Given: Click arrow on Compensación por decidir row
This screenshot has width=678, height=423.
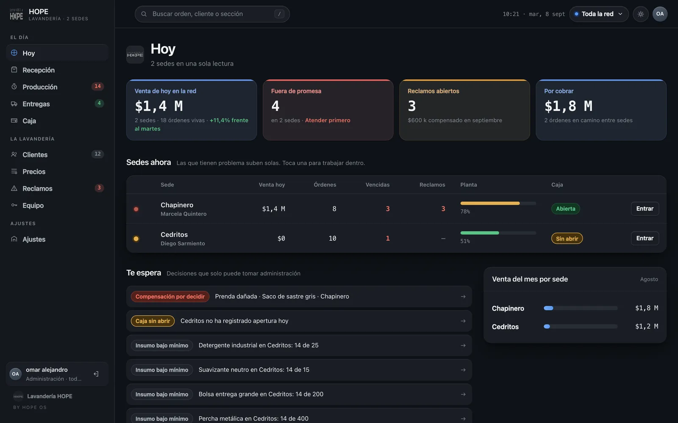Looking at the screenshot, I should point(463,297).
